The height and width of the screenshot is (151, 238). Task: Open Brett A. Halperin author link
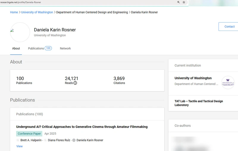tap(31, 140)
